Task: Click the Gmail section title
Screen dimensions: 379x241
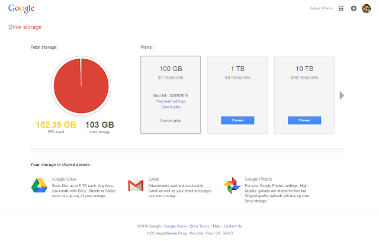Action: (154, 179)
